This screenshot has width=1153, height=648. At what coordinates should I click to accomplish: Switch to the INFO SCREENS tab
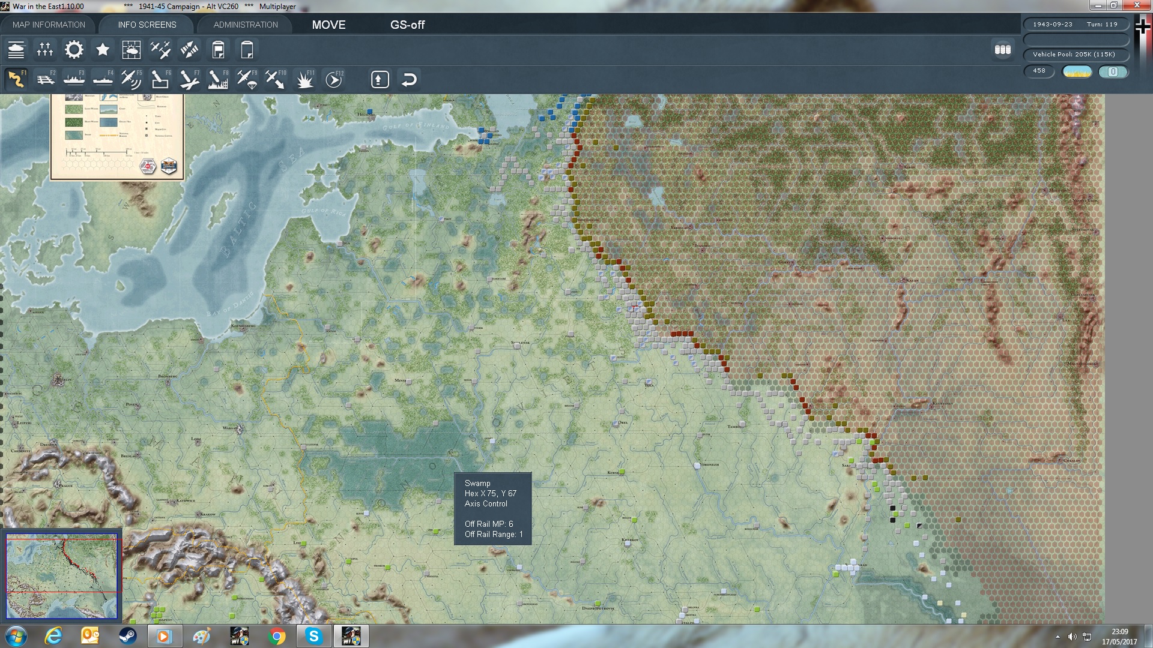147,25
